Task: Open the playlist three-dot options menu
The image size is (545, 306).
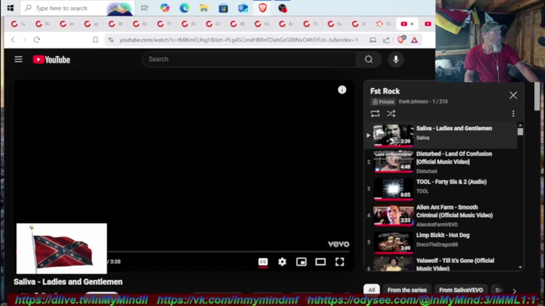Action: (513, 113)
